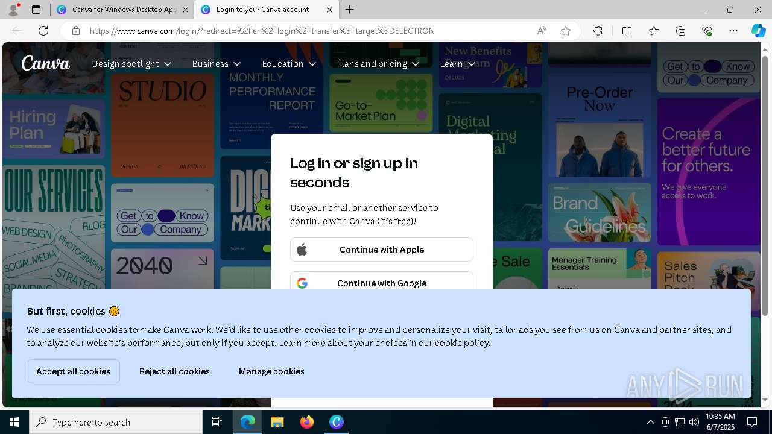This screenshot has height=434, width=772.
Task: View site information lock icon
Action: (x=76, y=31)
